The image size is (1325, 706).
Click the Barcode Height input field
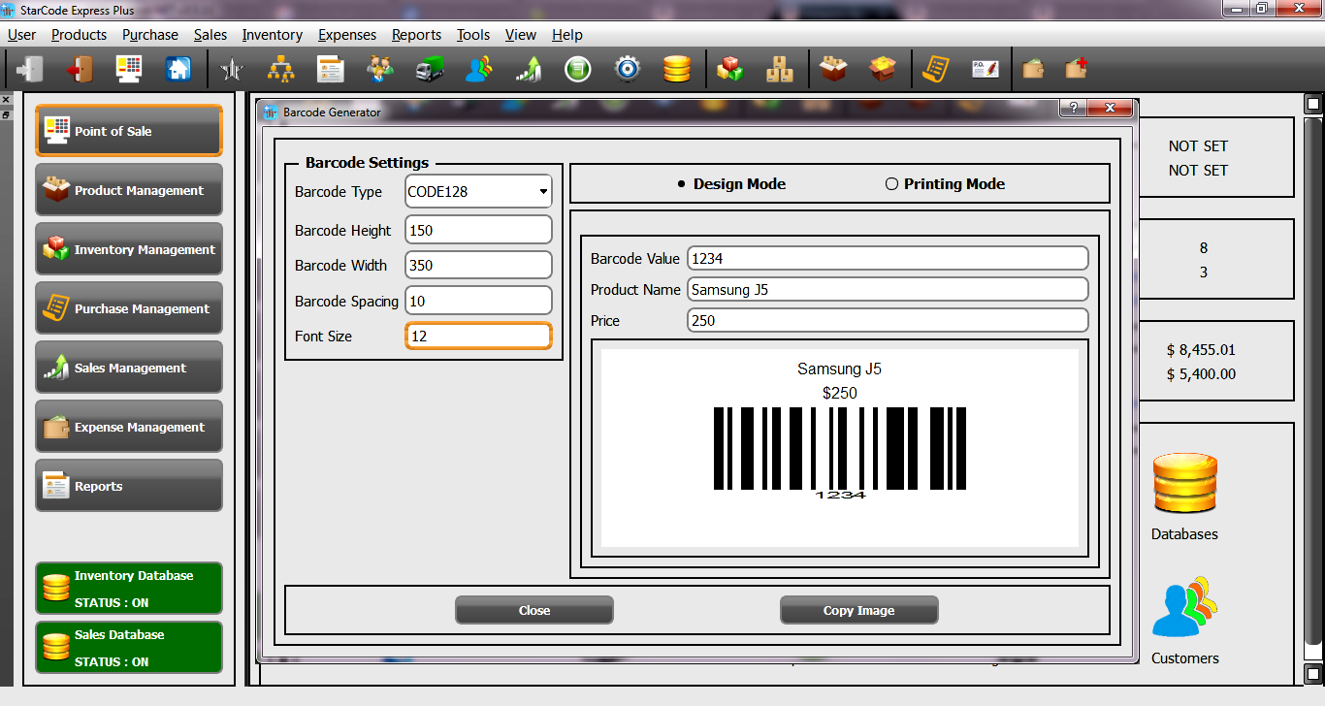pos(478,230)
